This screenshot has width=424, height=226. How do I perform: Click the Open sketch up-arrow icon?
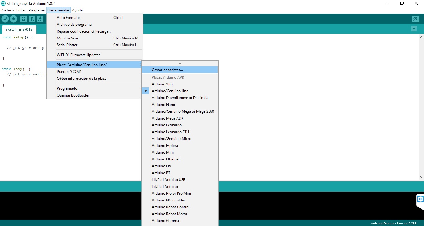32,19
